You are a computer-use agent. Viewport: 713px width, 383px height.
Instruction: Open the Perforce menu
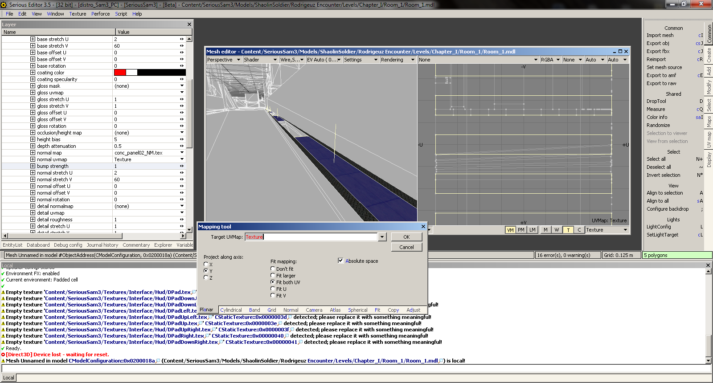point(100,14)
